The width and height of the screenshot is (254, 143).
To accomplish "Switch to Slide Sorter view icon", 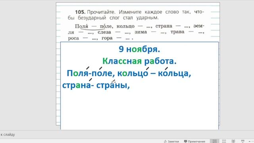I will (224, 141).
